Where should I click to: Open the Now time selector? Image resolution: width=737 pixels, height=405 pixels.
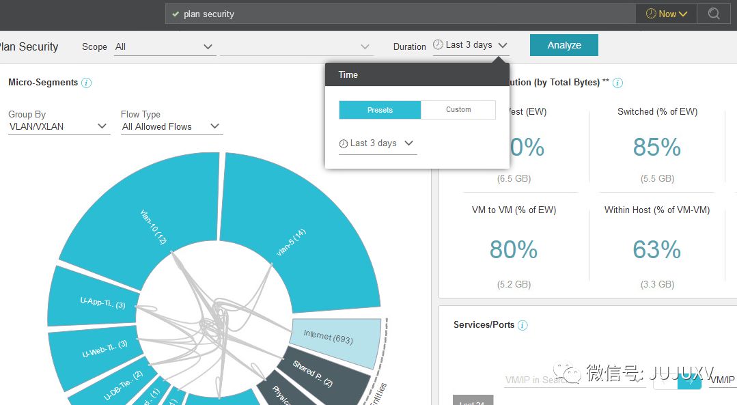pyautogui.click(x=666, y=14)
